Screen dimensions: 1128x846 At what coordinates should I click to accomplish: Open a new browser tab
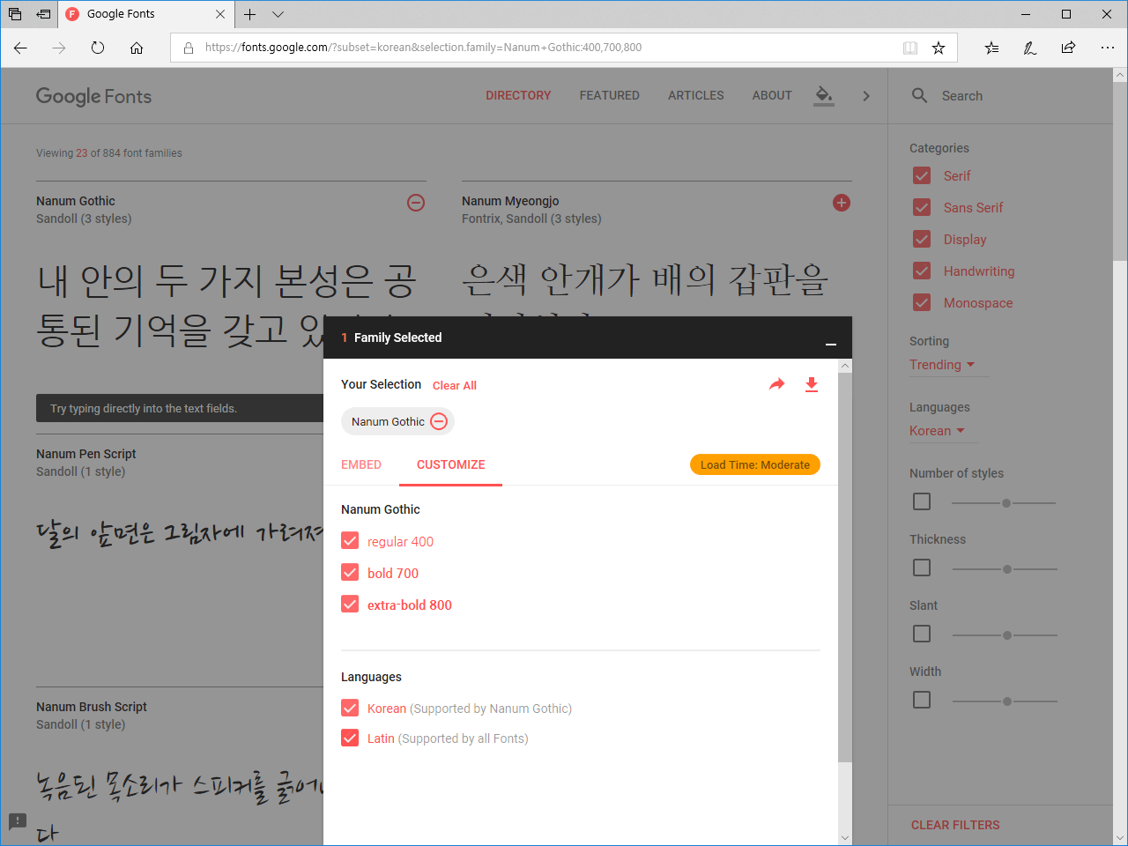tap(250, 14)
